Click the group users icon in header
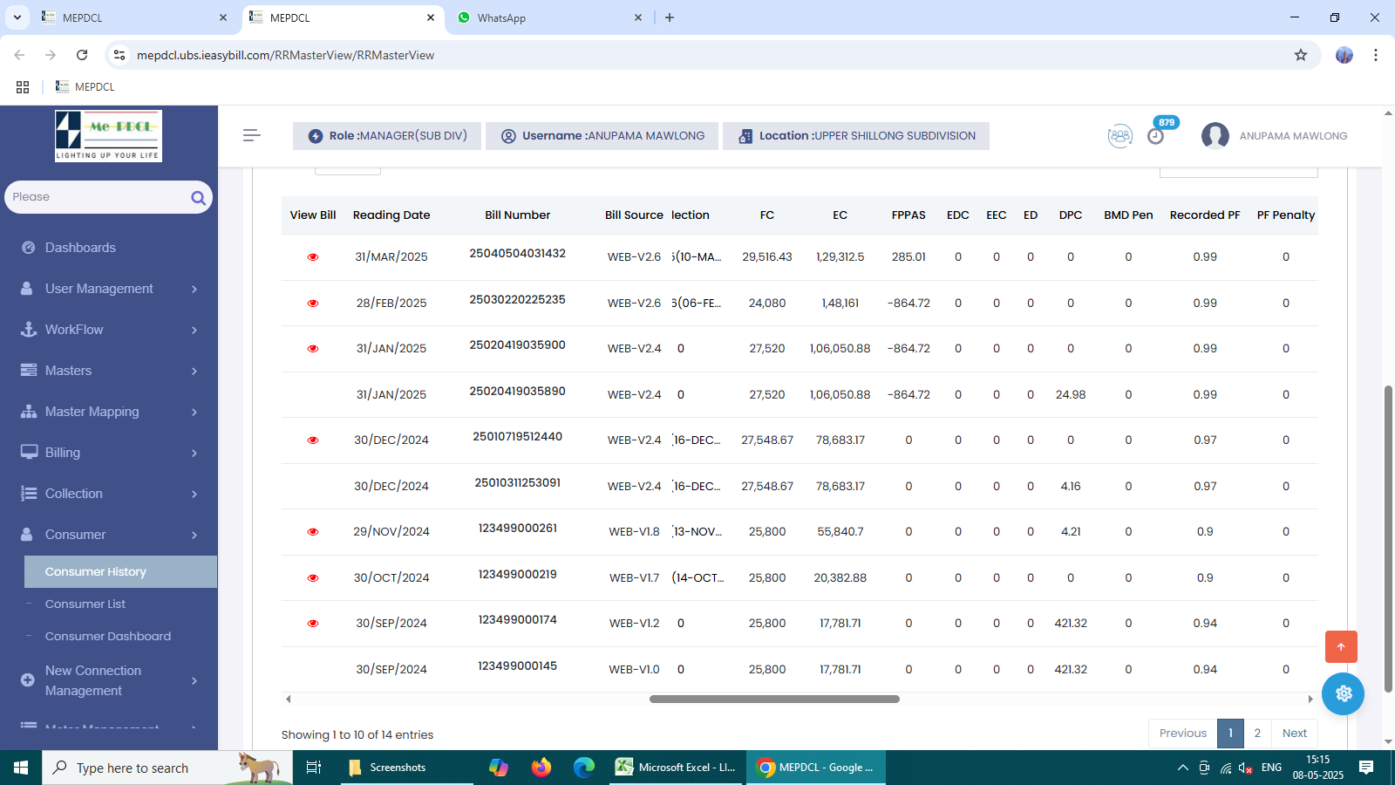This screenshot has height=785, width=1395. (x=1120, y=136)
